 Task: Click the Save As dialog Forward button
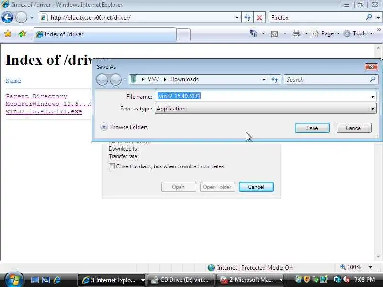[x=115, y=79]
